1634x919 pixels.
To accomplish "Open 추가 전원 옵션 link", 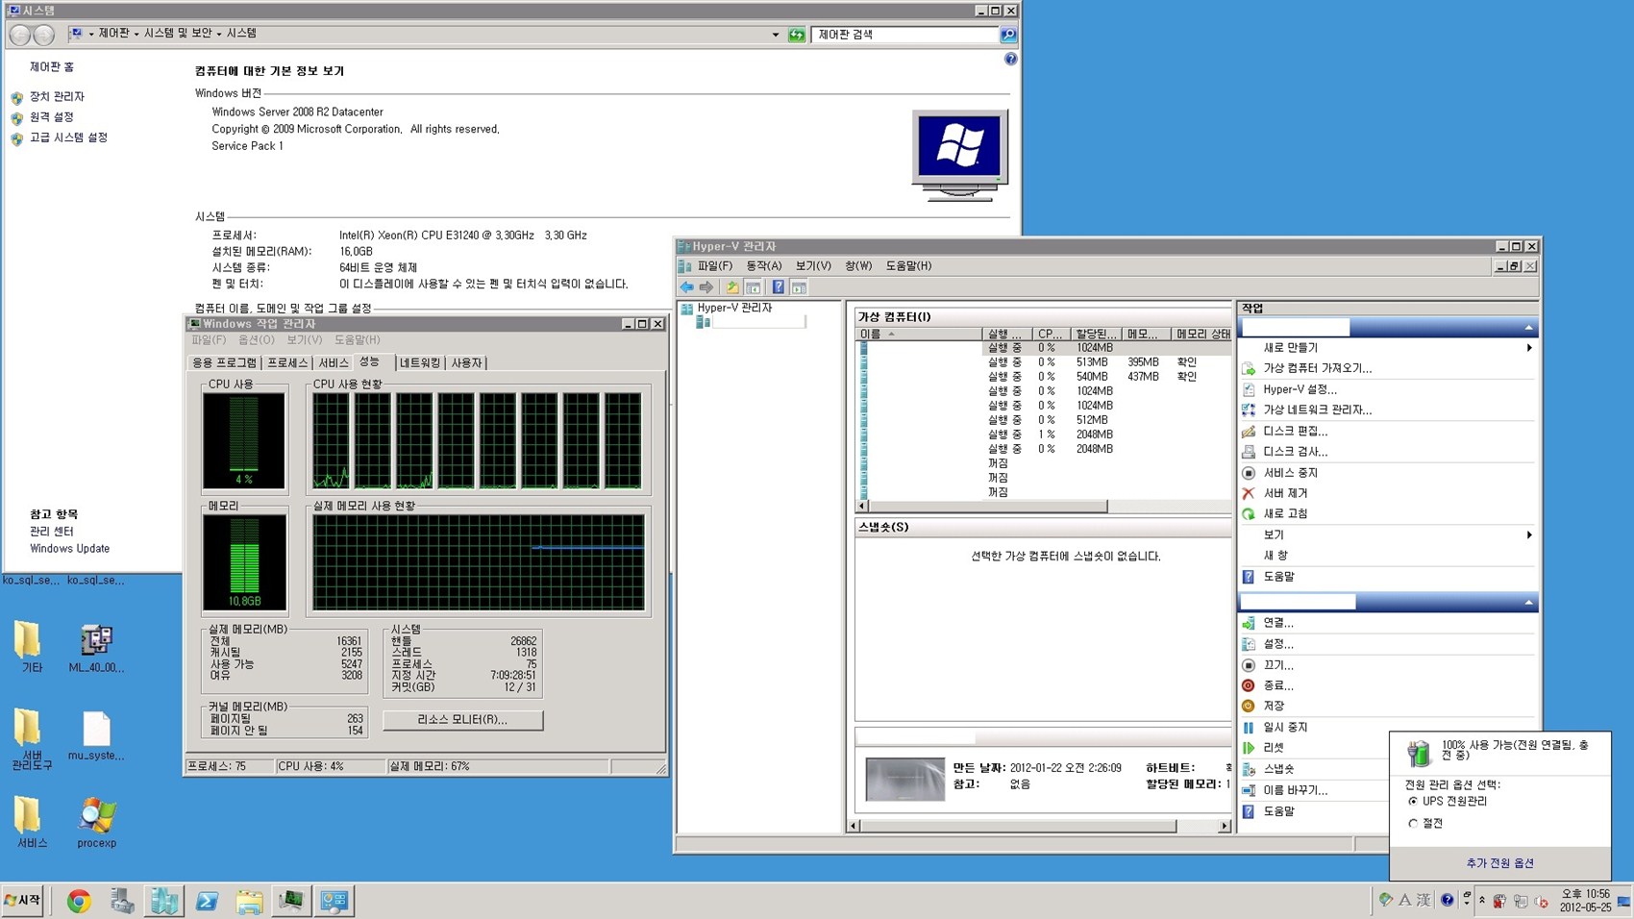I will pyautogui.click(x=1499, y=863).
